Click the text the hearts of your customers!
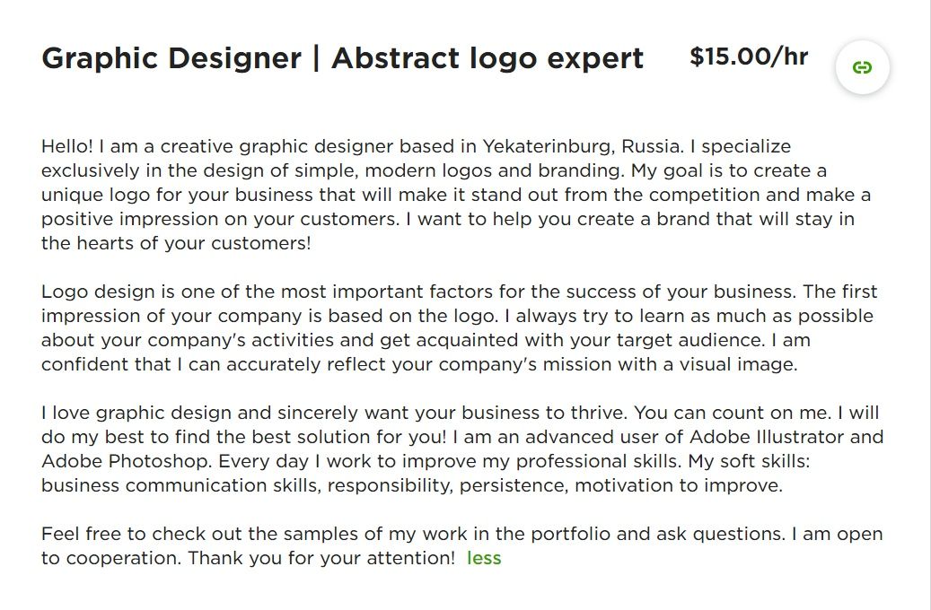The image size is (931, 610). [x=176, y=243]
